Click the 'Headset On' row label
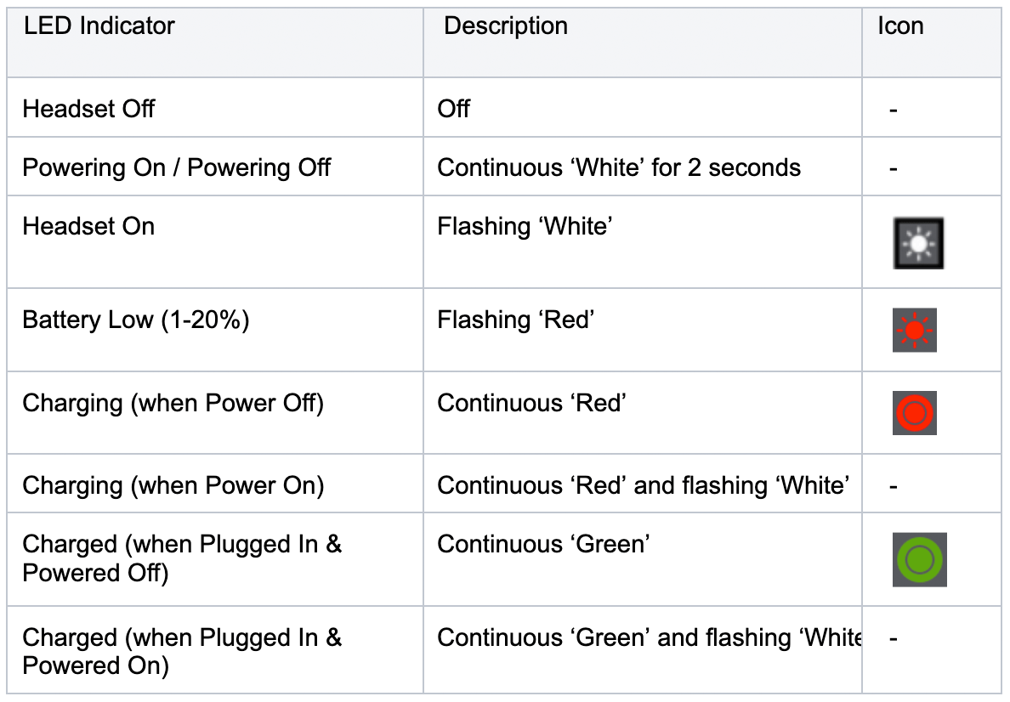Viewport: 1010px width, 702px height. click(88, 227)
